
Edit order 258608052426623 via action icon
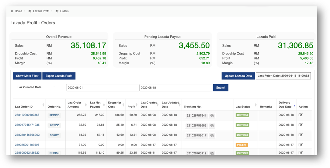pos(300,152)
